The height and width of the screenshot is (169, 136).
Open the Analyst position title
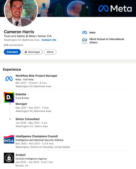(20, 155)
